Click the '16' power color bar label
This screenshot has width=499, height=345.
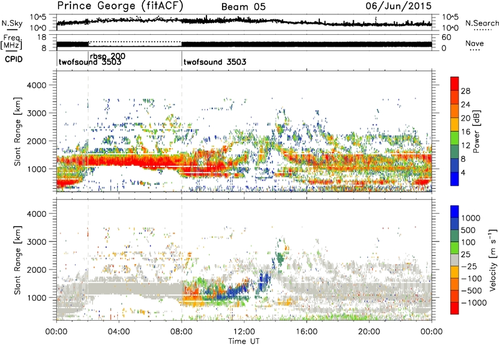tap(465, 132)
